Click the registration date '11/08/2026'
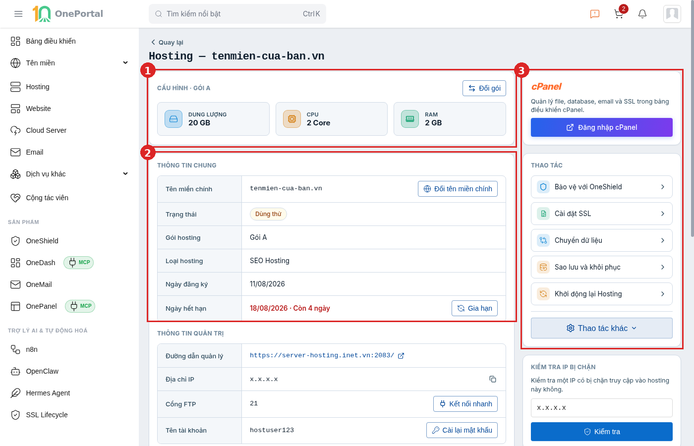 (267, 284)
